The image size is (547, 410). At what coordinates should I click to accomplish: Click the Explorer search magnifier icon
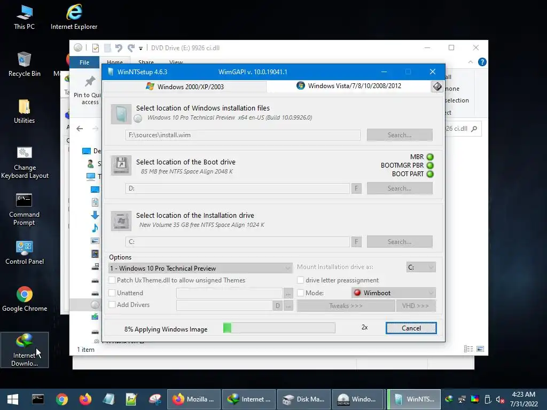pos(474,129)
